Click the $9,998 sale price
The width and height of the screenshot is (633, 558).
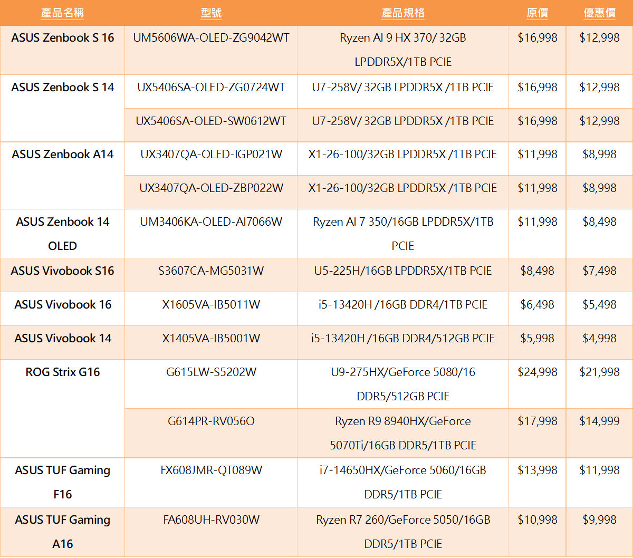[599, 519]
